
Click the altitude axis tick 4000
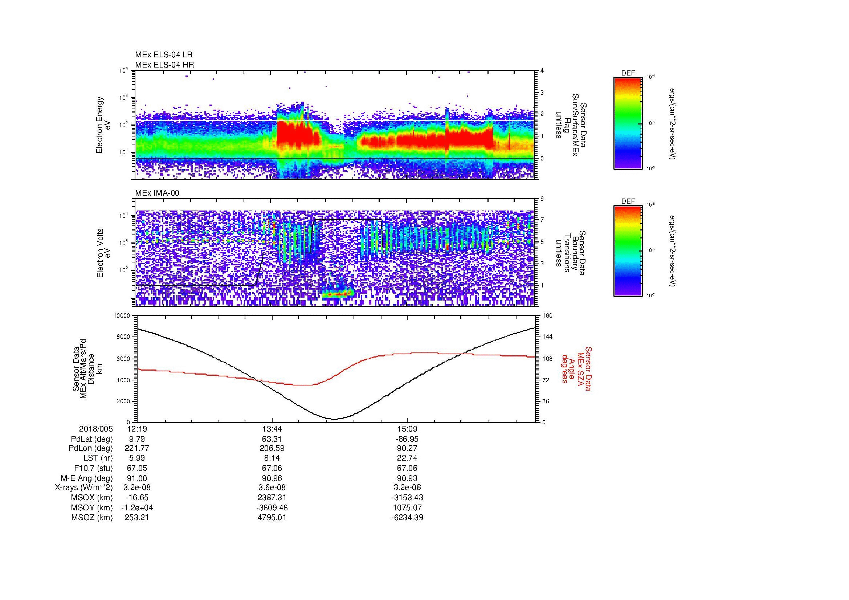(x=123, y=380)
